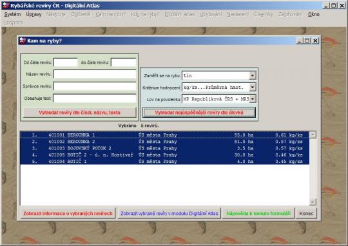Click the Rybářské revíry app title icon

[6, 5]
